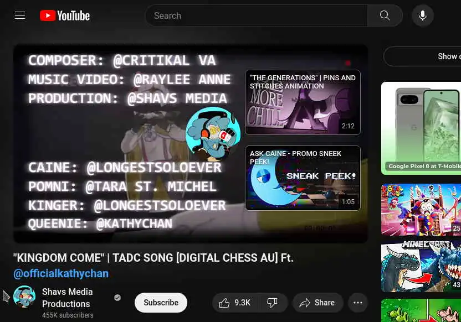Like the video with thumbs up
Image resolution: width=461 pixels, height=322 pixels.
pyautogui.click(x=235, y=303)
